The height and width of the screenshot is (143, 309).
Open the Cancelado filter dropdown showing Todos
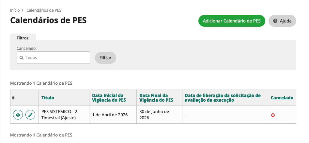53,58
